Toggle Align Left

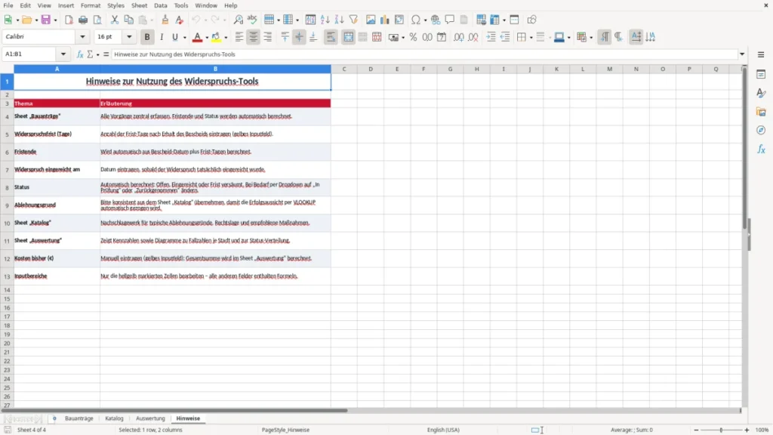[239, 37]
